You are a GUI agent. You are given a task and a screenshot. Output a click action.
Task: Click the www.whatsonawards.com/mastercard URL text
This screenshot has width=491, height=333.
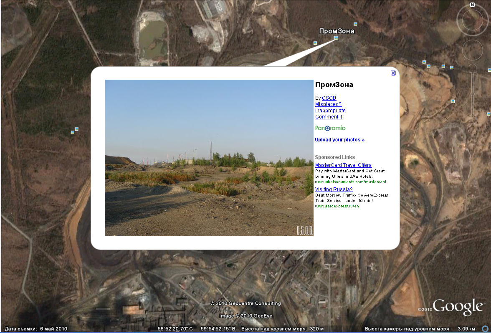click(350, 182)
